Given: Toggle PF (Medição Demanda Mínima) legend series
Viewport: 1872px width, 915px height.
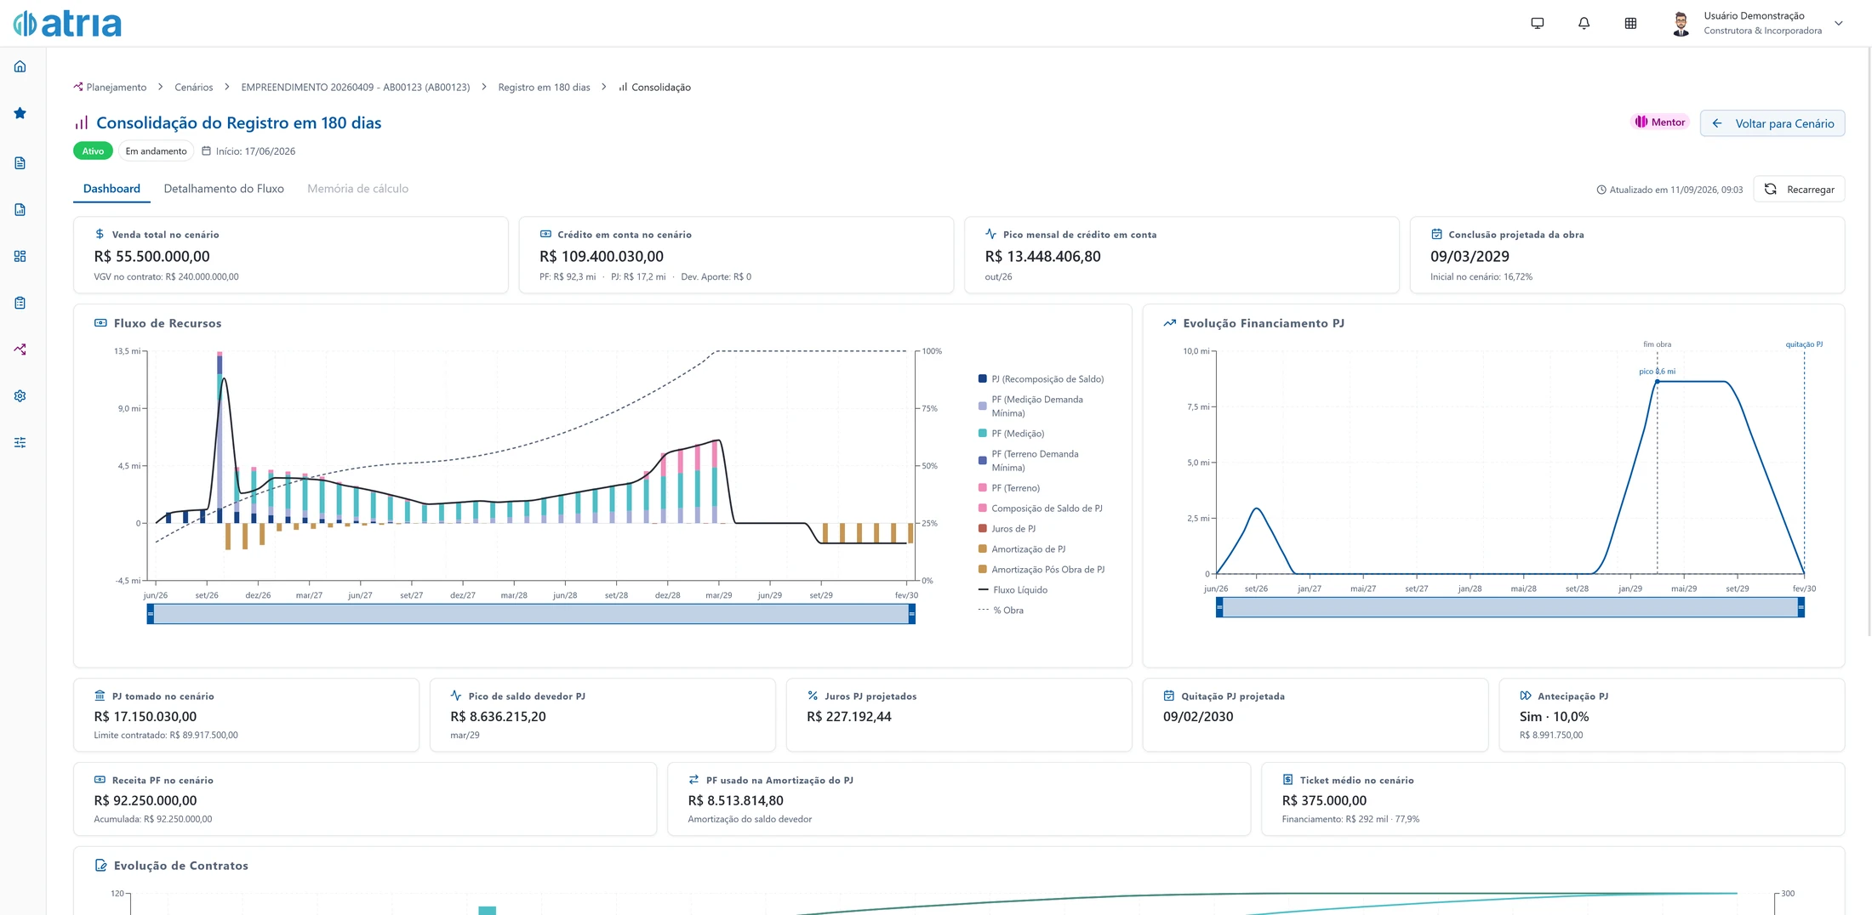Looking at the screenshot, I should (1030, 406).
